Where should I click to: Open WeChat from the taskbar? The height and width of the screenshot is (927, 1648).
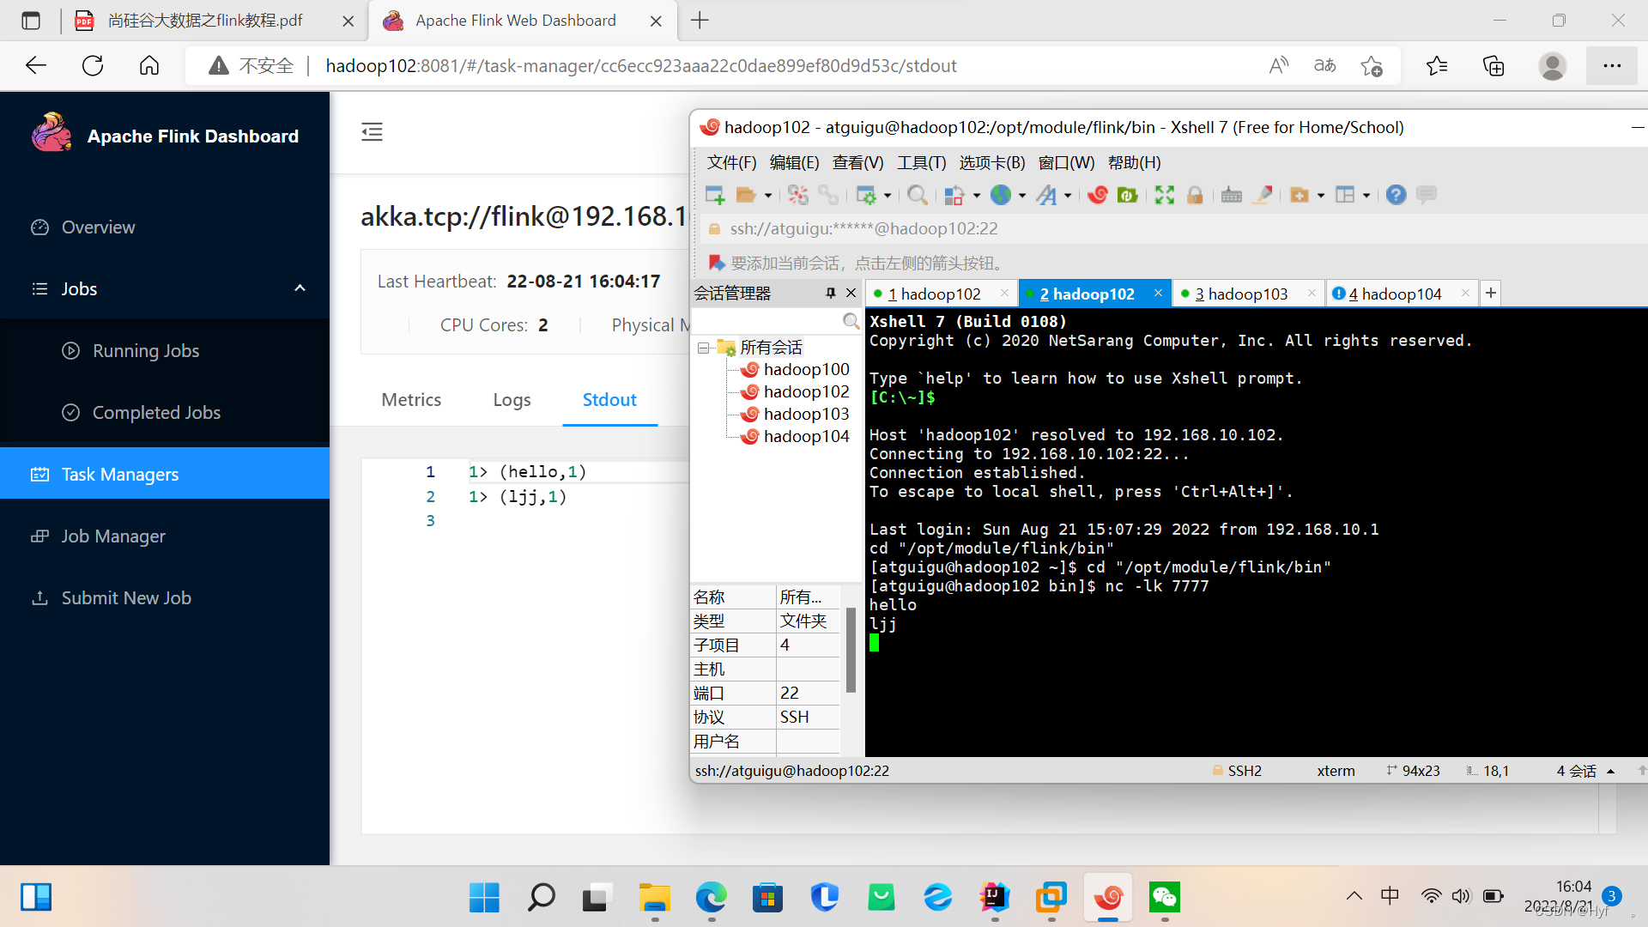[x=1165, y=898]
